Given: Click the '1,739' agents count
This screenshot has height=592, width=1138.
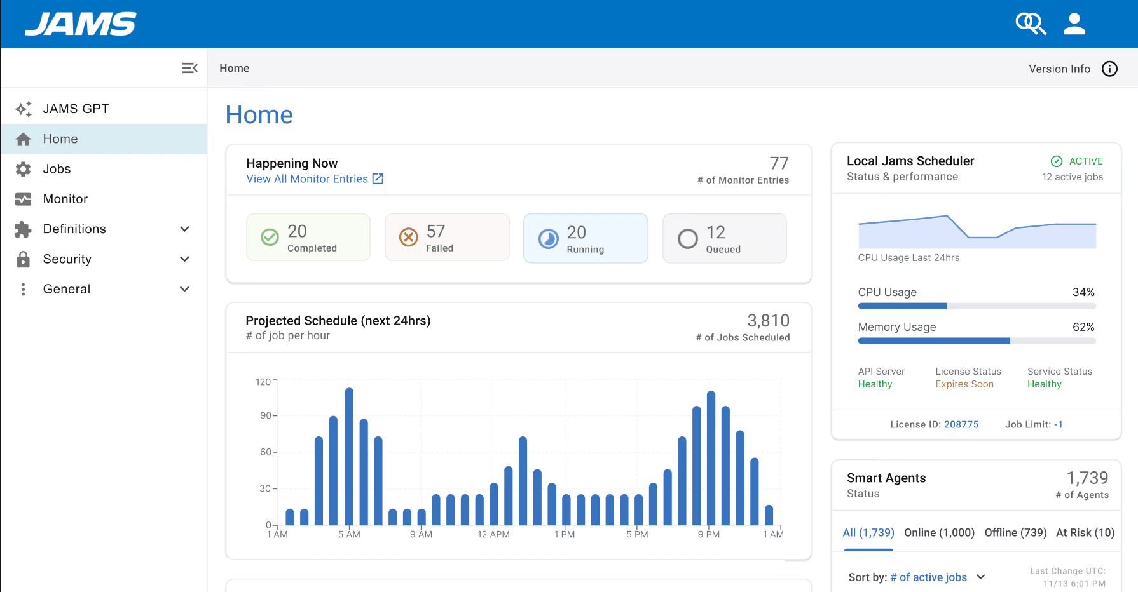Looking at the screenshot, I should (x=1087, y=478).
